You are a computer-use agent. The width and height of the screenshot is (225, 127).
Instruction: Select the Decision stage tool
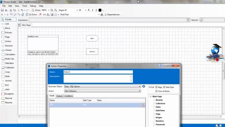7,46
